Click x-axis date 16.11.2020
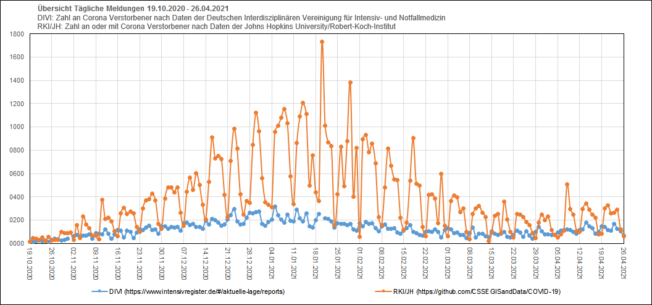Screen dimensions: 652x305 tap(118, 264)
